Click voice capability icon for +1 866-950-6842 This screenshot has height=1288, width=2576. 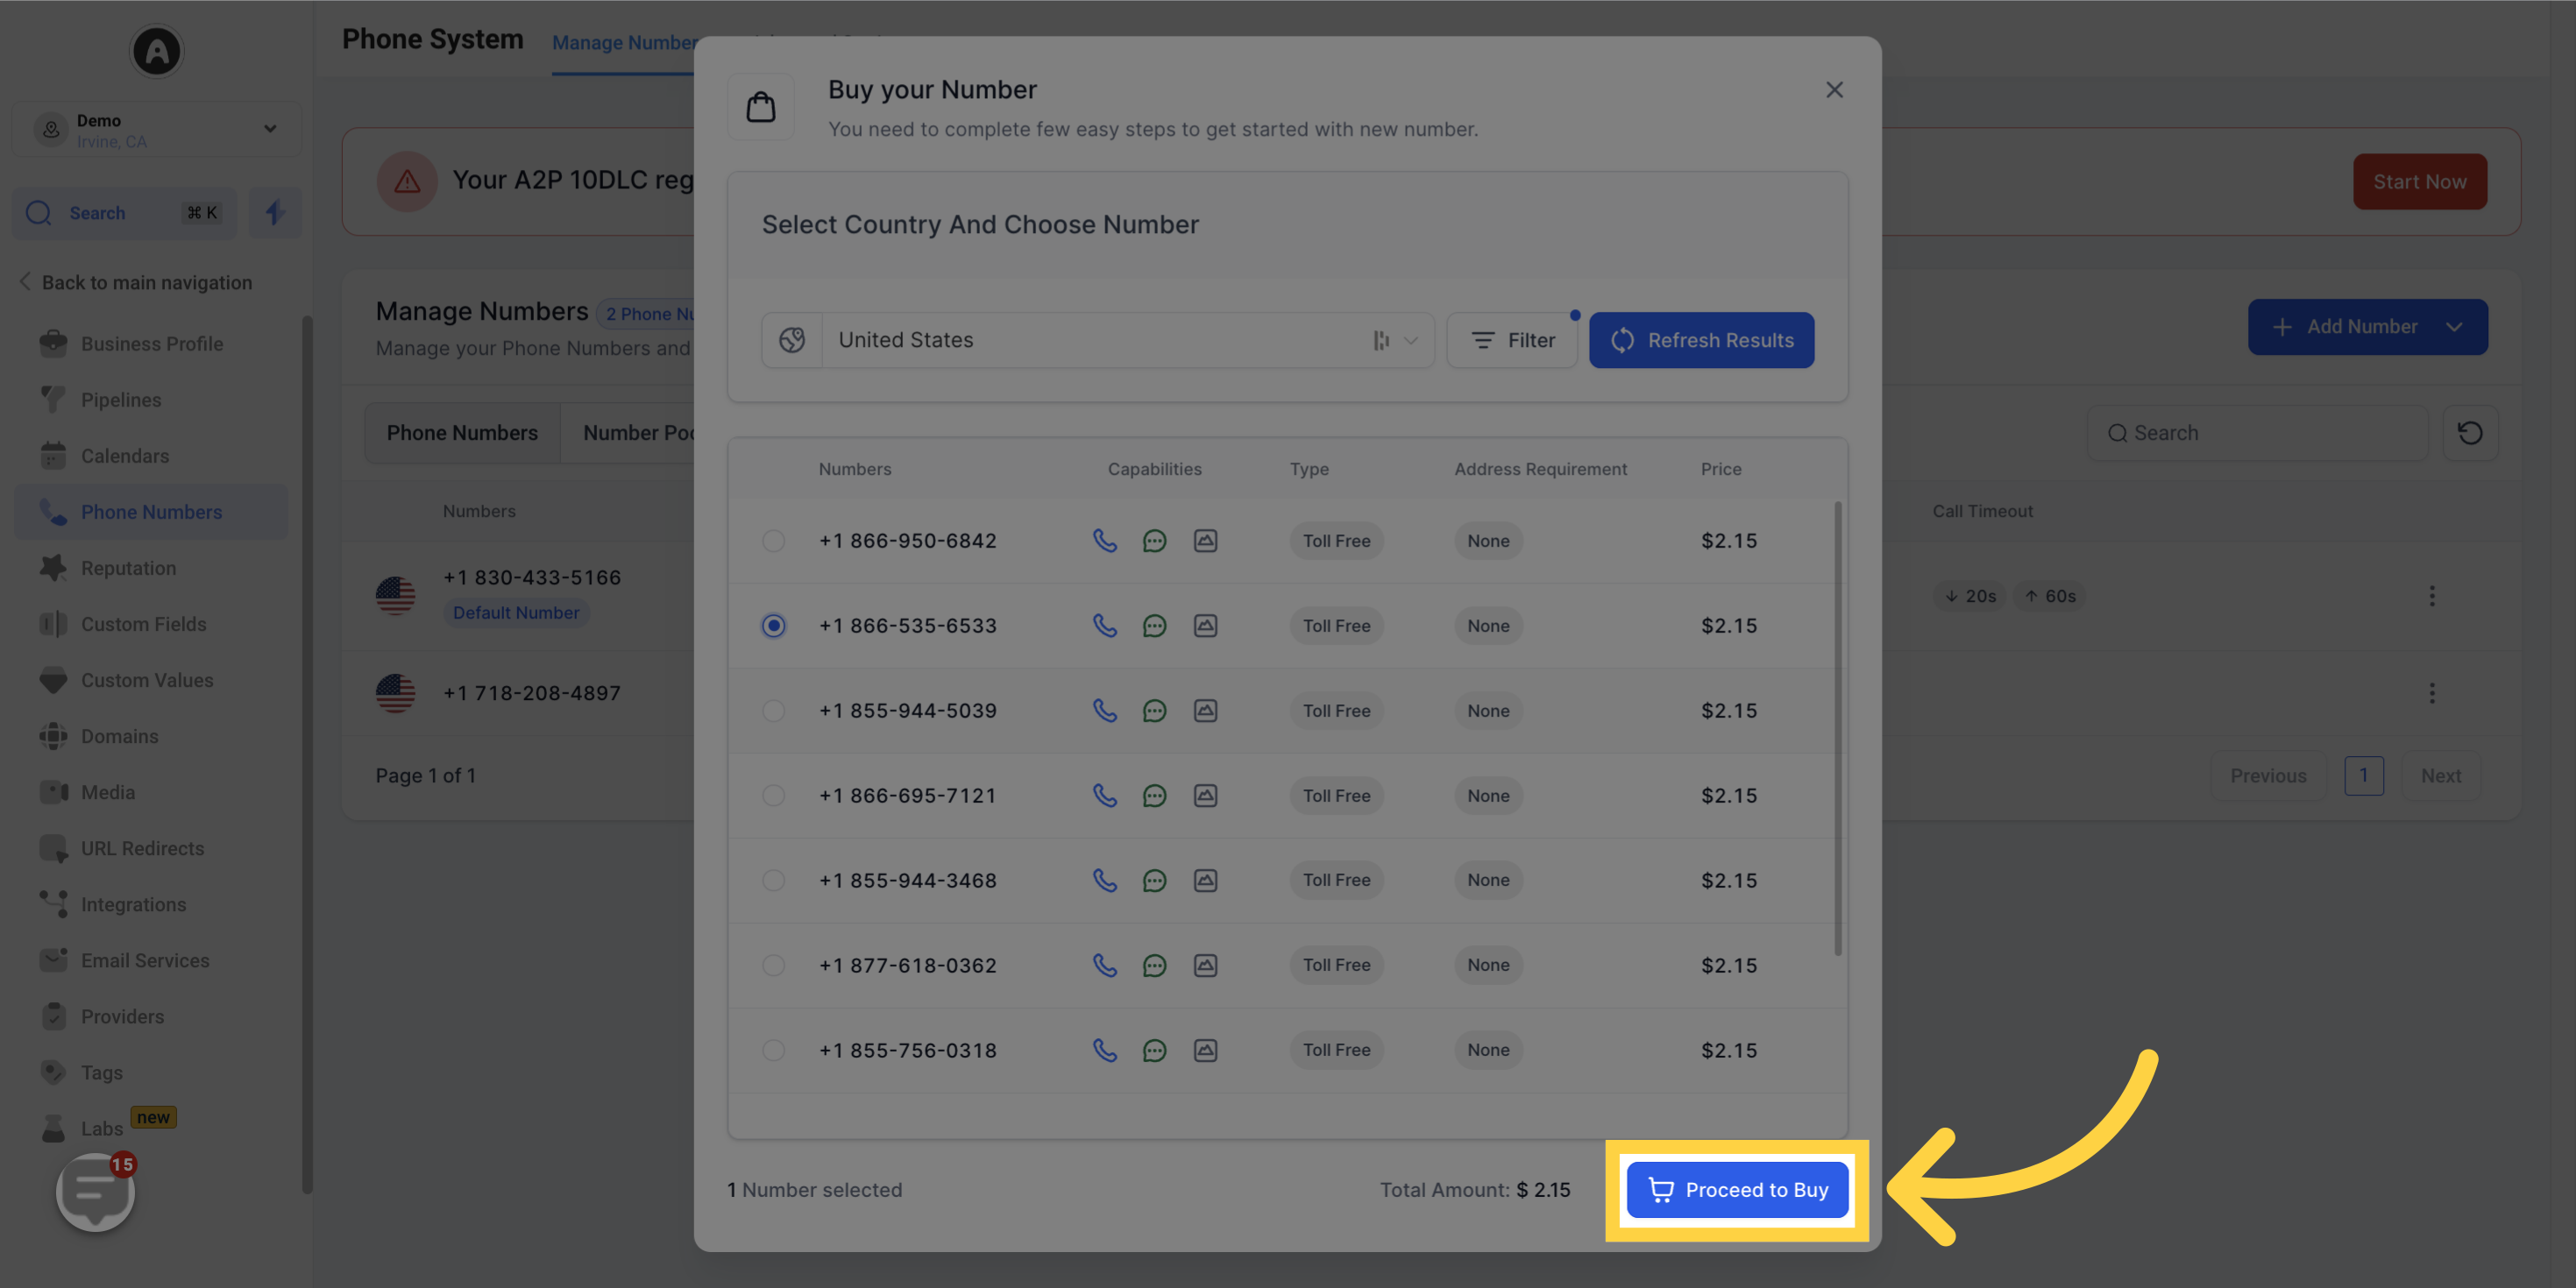1104,541
